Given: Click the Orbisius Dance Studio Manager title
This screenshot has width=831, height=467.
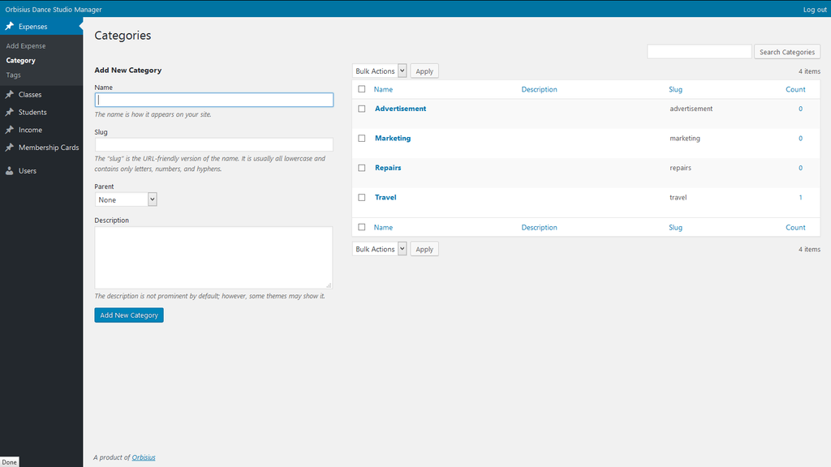Looking at the screenshot, I should tap(54, 10).
